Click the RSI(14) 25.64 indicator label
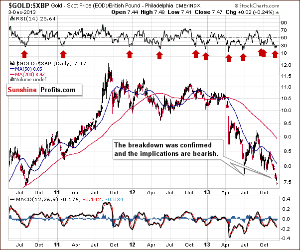Viewport: 300px width, 250px height. (x=35, y=19)
